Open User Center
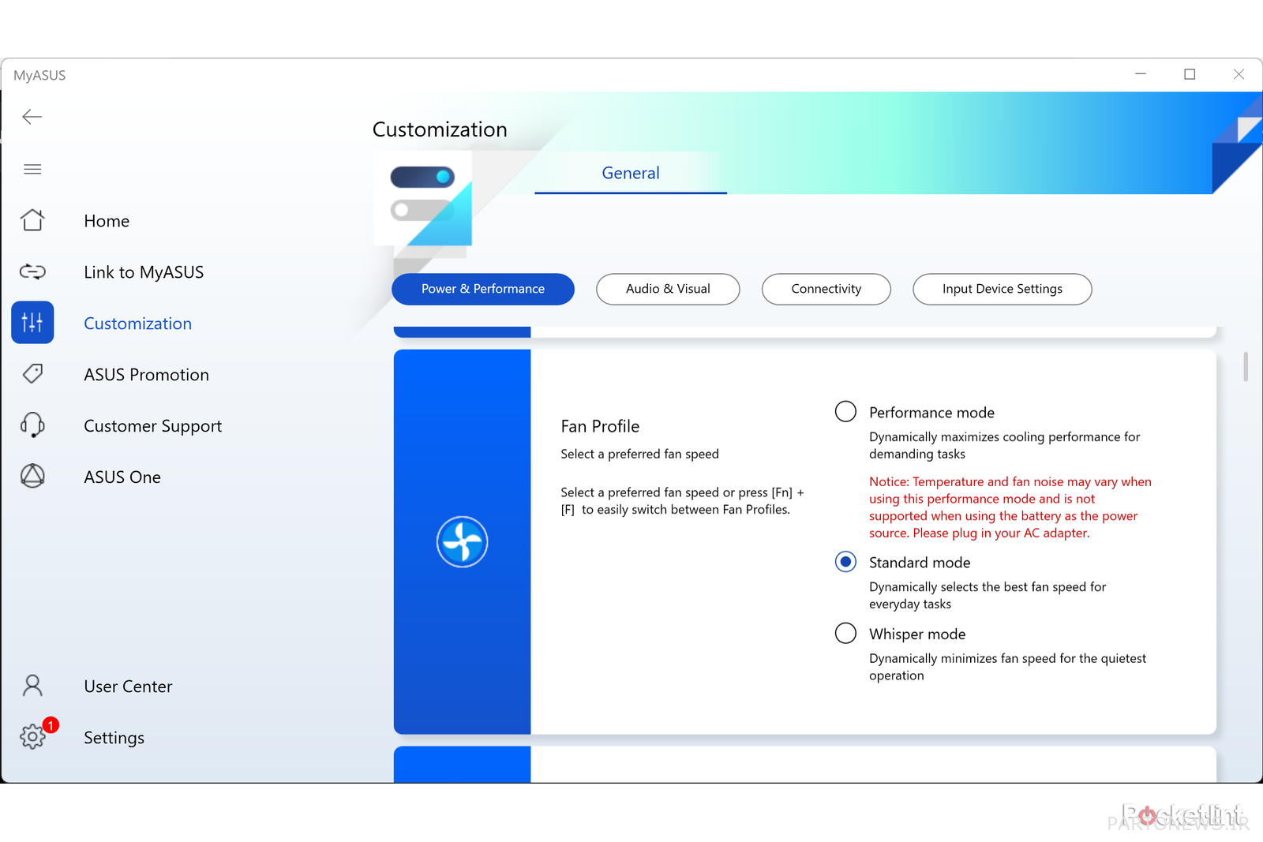Screen dimensions: 1263x842 (x=128, y=687)
